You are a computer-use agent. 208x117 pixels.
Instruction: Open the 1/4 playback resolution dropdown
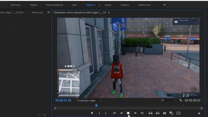coord(168,100)
